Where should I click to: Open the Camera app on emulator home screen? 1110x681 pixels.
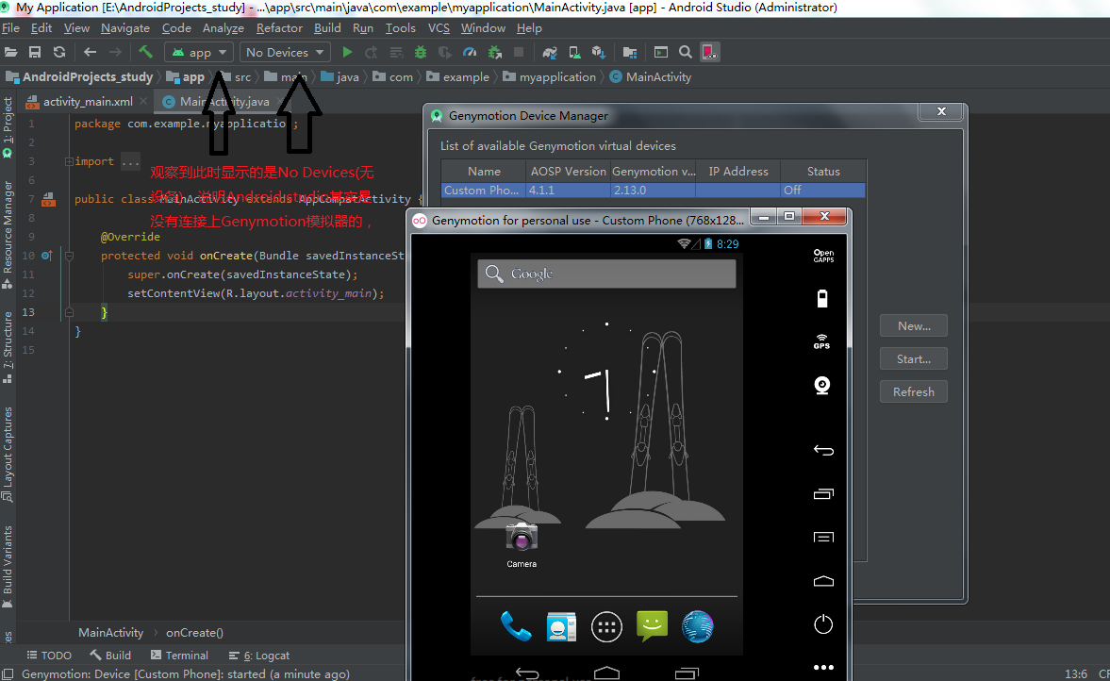pyautogui.click(x=522, y=545)
